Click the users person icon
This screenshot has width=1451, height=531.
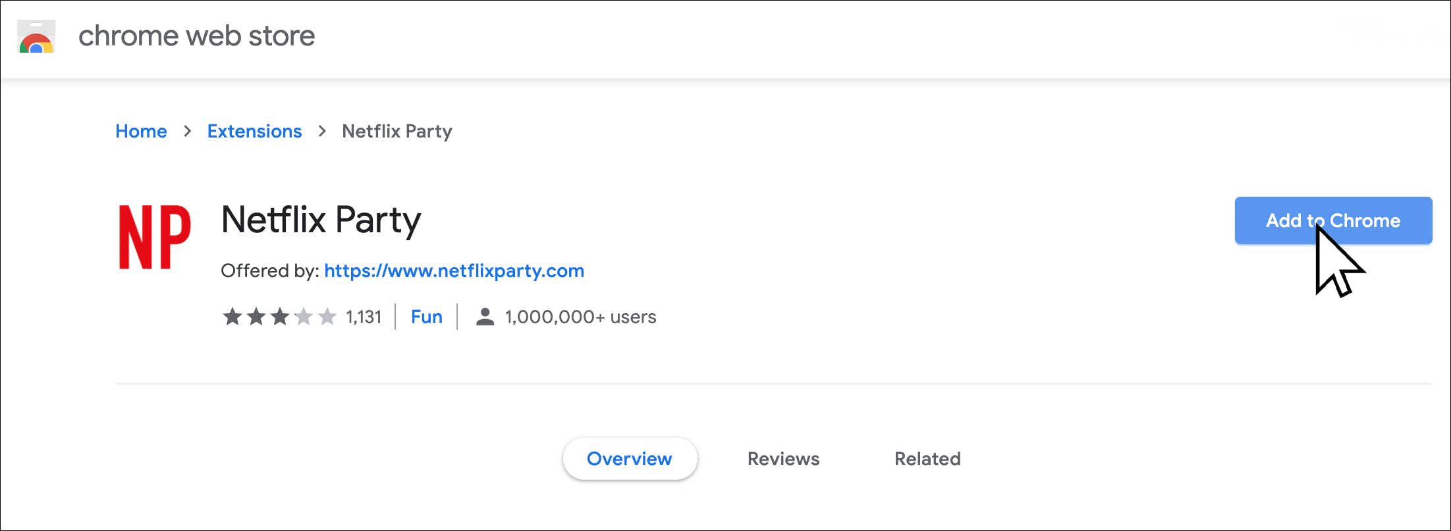pyautogui.click(x=485, y=316)
